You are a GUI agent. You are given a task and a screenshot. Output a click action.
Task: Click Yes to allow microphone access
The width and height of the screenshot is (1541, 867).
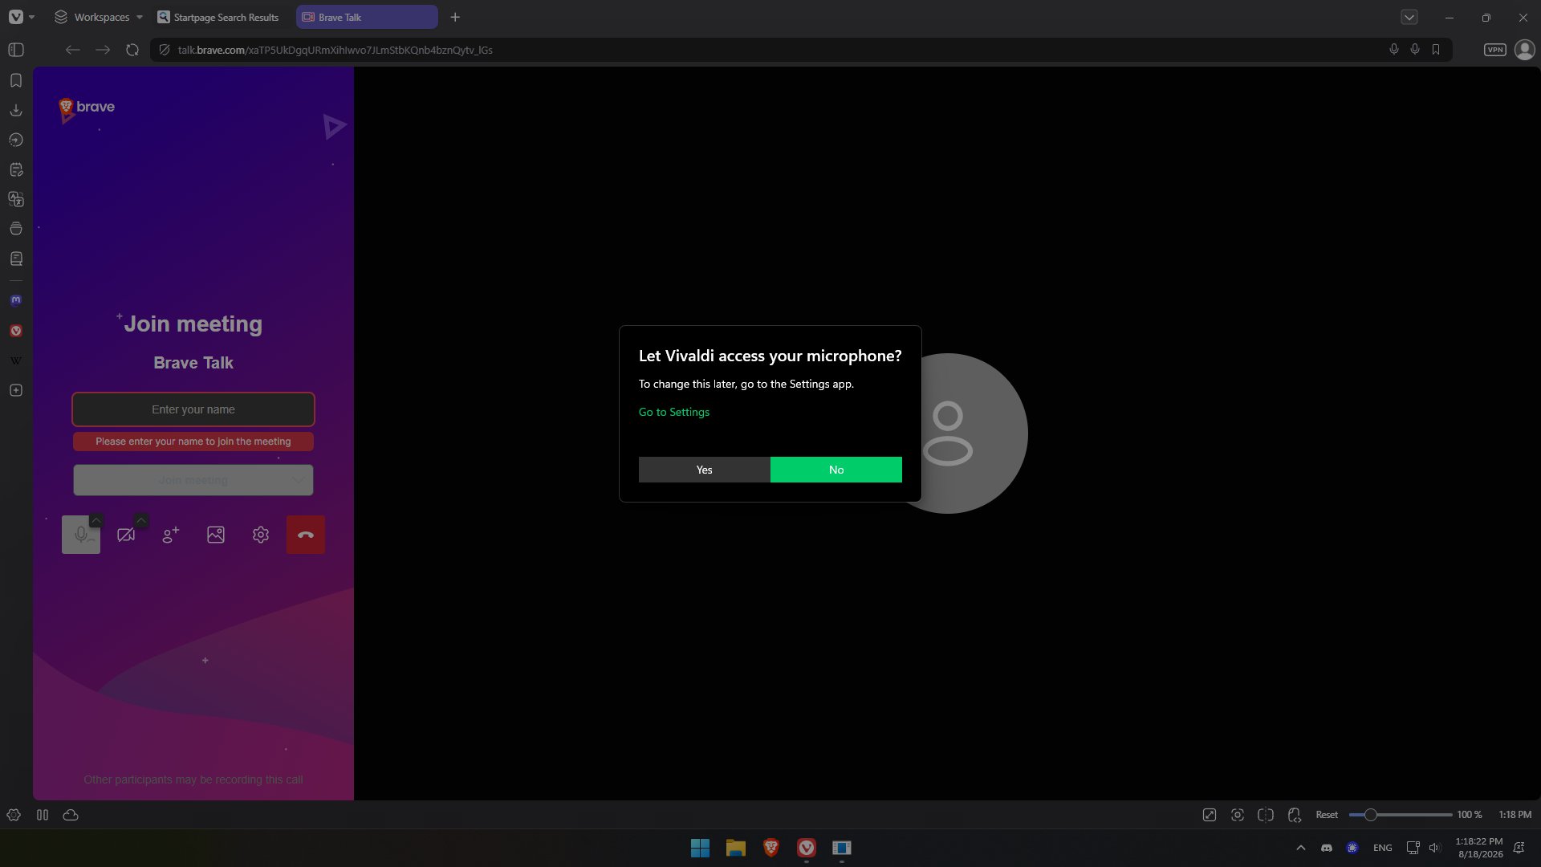705,470
